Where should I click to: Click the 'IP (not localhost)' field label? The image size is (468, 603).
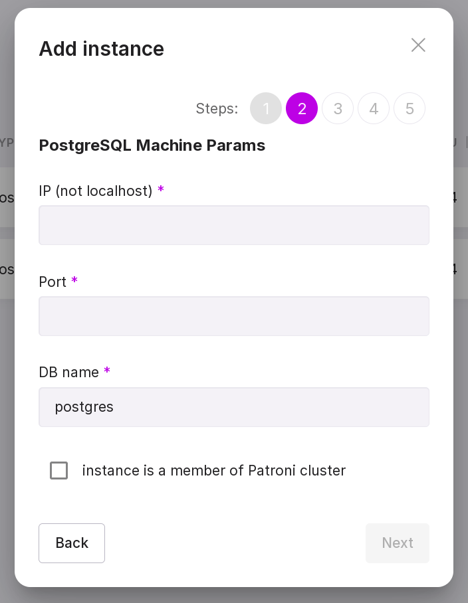pyautogui.click(x=96, y=191)
